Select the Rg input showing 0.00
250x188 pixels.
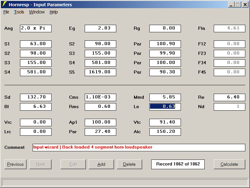point(165,29)
